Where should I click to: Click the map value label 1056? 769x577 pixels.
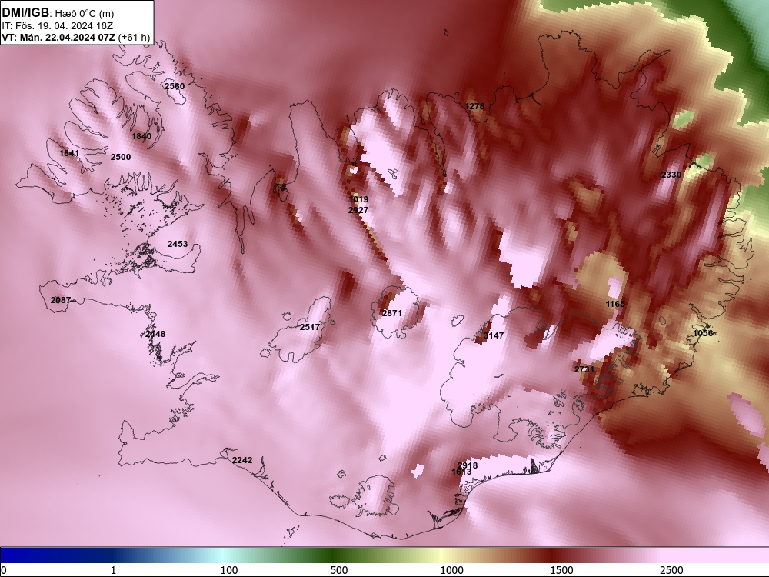point(703,333)
